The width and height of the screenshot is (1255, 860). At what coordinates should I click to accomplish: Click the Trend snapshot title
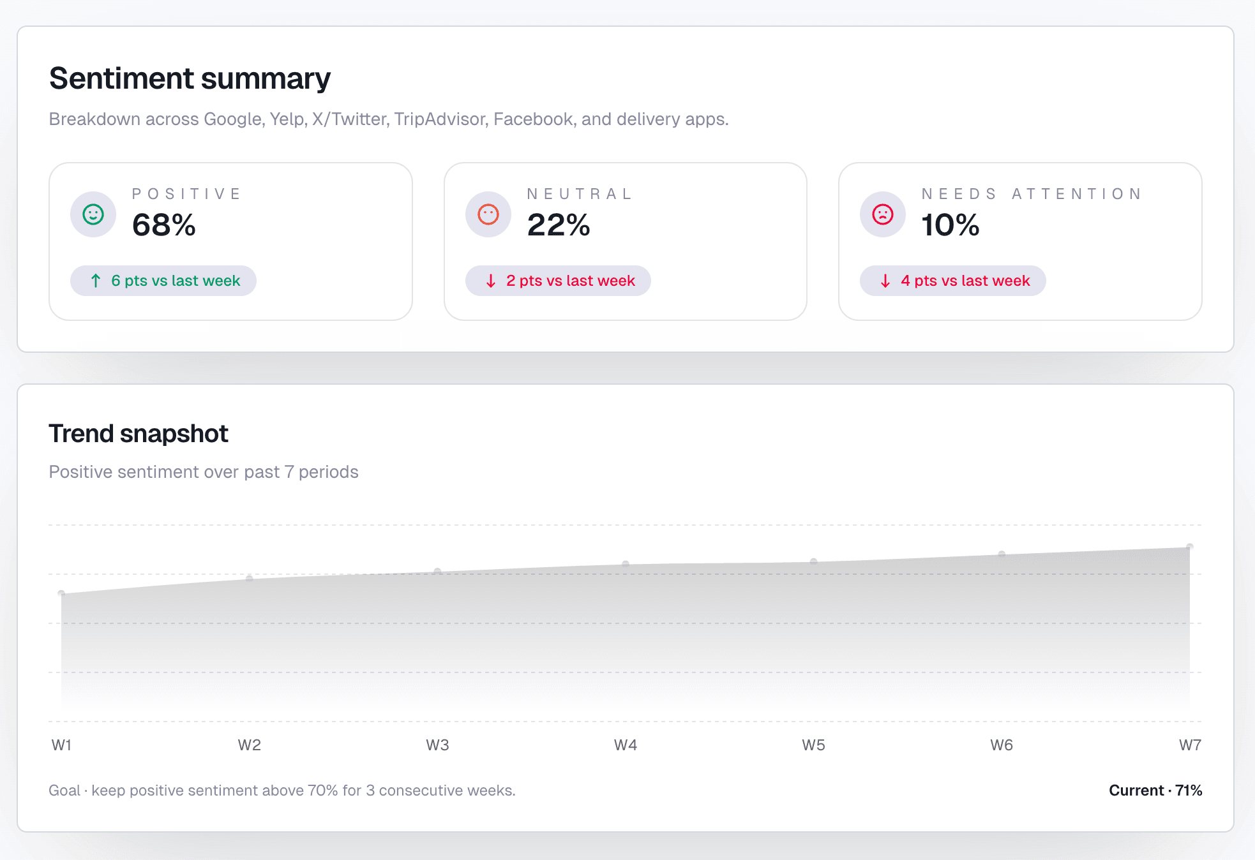tap(138, 433)
